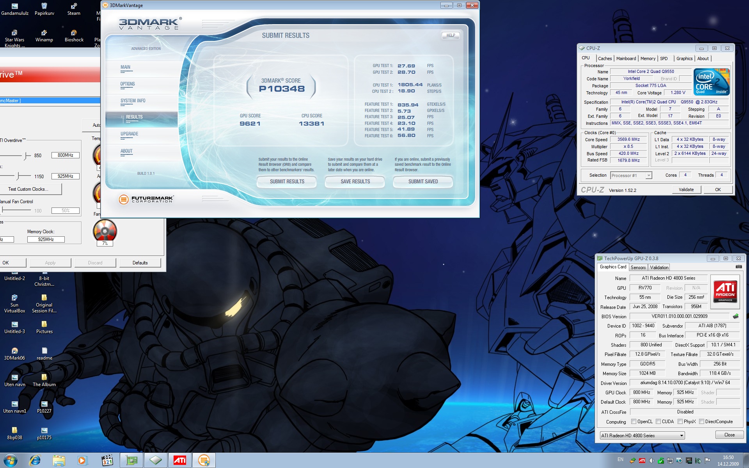This screenshot has width=749, height=468.
Task: Open the 3DMark06 desktop shortcut
Action: (15, 354)
